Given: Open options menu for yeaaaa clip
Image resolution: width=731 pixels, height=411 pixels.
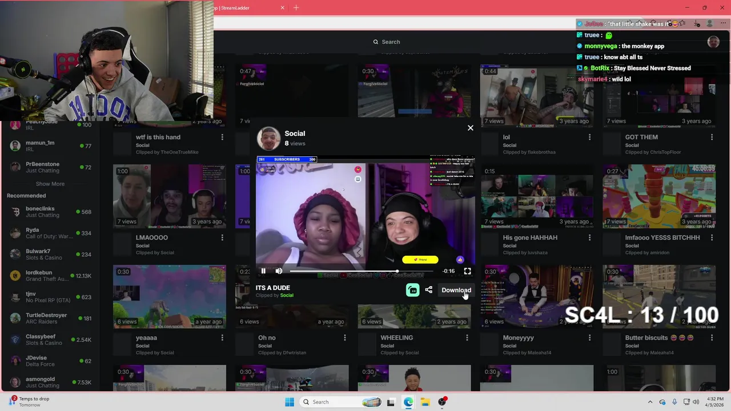Looking at the screenshot, I should [222, 338].
